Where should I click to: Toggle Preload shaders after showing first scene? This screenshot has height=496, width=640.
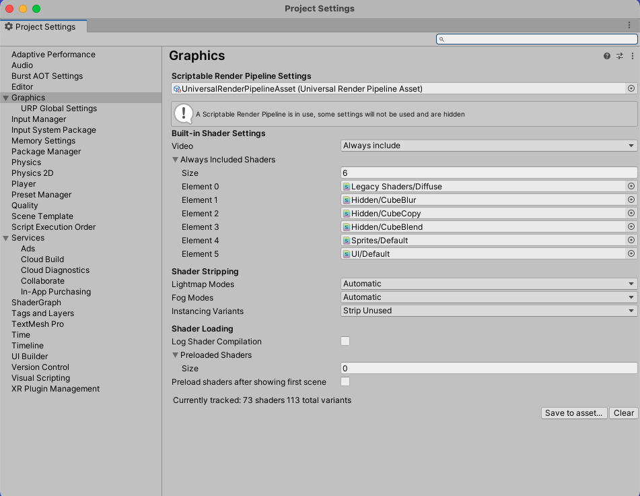click(345, 382)
